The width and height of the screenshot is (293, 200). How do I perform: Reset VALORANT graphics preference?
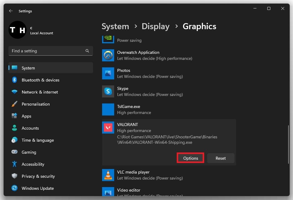[221, 158]
